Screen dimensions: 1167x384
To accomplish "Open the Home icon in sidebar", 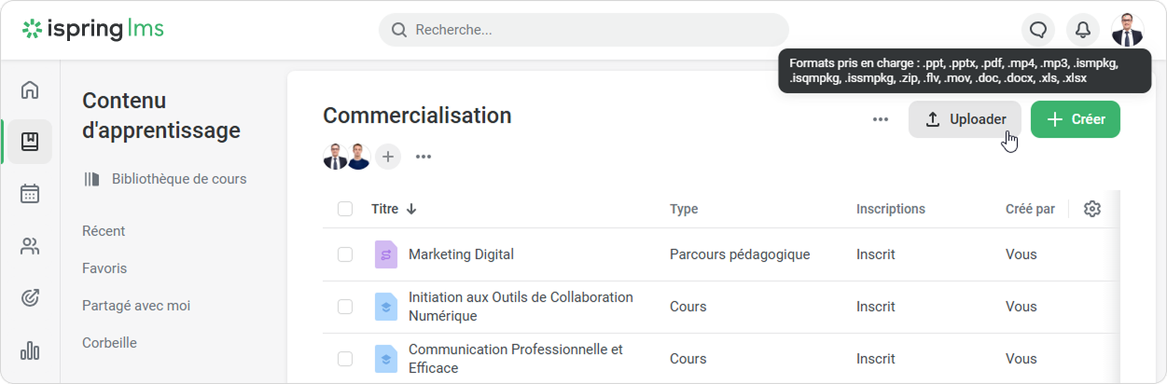I will tap(30, 90).
